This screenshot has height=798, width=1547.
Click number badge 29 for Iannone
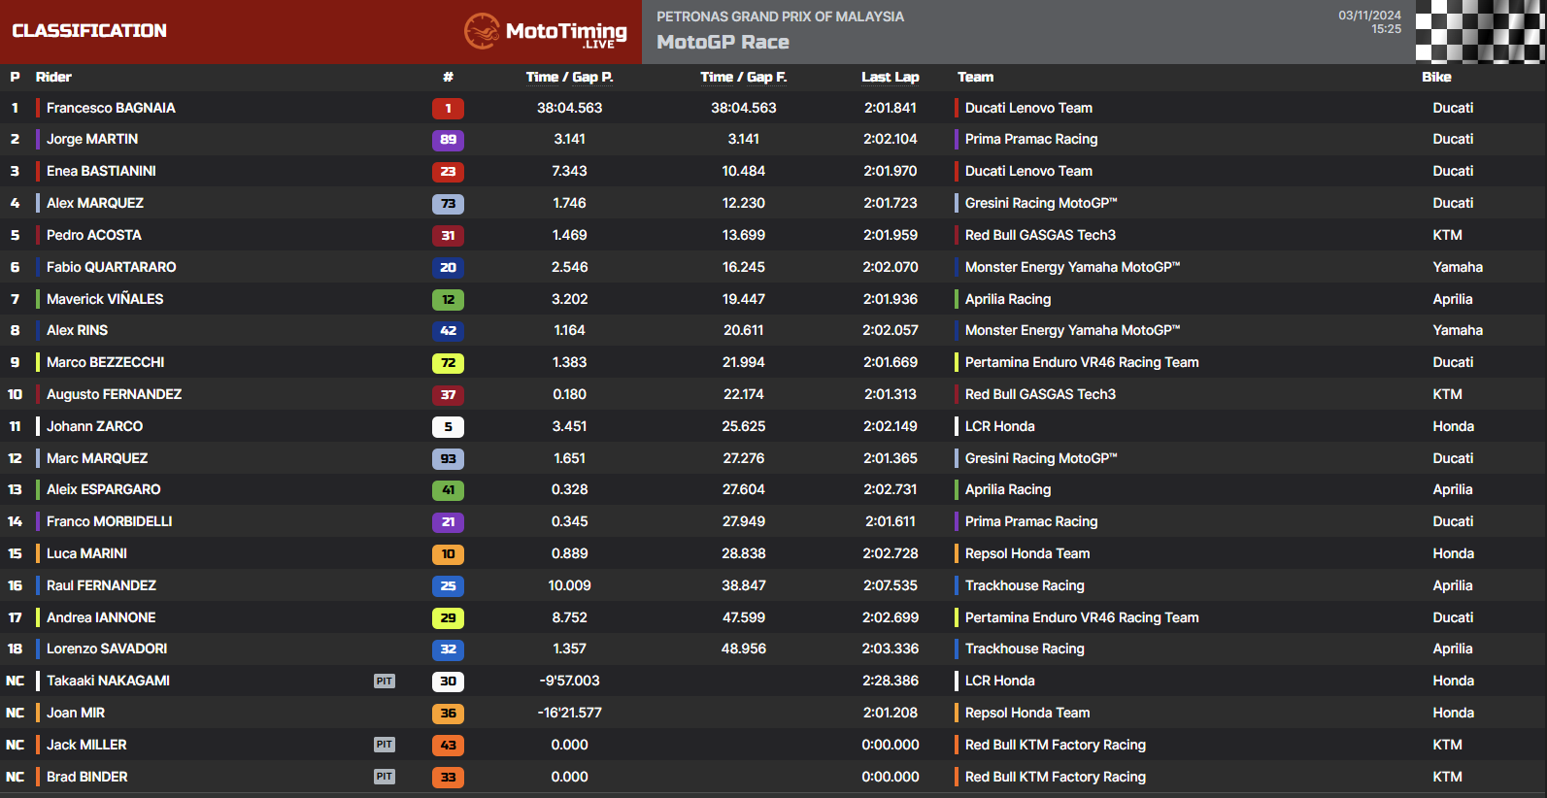coord(448,618)
